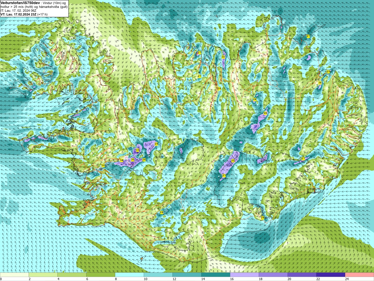Screen dimensions: 374x281
Task: Click the legend tick label 24
Action: [346, 279]
